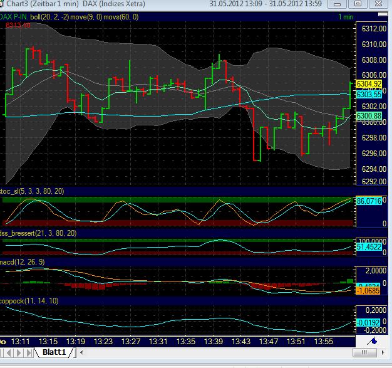Click the dss_bressert(21, 3, 80, 20) panel label
The height and width of the screenshot is (368, 392).
click(38, 233)
